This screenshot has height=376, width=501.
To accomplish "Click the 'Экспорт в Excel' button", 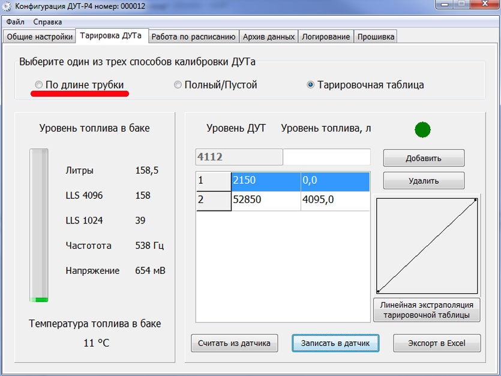I will 437,343.
